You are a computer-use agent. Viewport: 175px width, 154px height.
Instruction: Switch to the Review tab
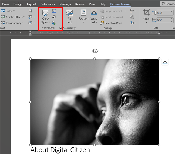pyautogui.click(x=80, y=4)
